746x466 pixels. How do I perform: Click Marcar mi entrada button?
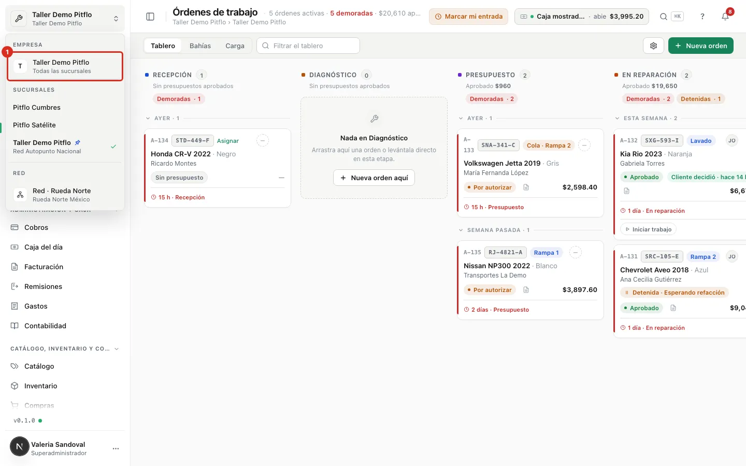pos(468,17)
